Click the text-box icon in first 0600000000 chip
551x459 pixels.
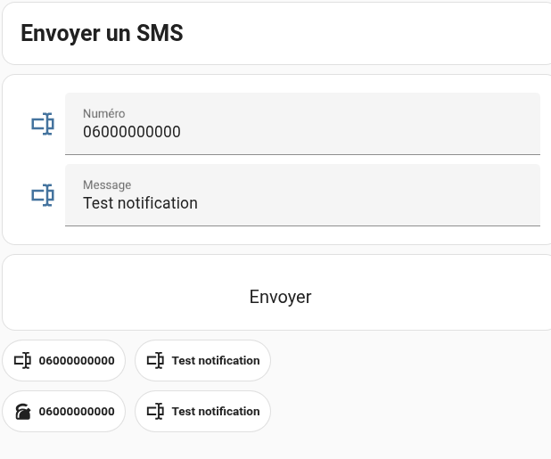coord(22,360)
